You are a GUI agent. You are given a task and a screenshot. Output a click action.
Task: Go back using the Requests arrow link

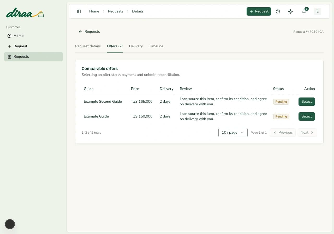click(x=89, y=32)
